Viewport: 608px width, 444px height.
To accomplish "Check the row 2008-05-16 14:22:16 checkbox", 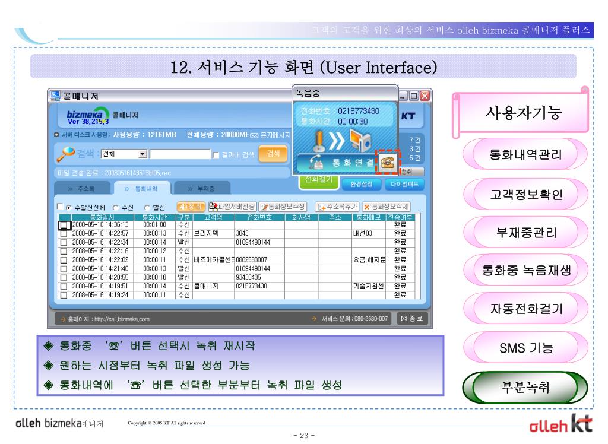I will pyautogui.click(x=64, y=251).
